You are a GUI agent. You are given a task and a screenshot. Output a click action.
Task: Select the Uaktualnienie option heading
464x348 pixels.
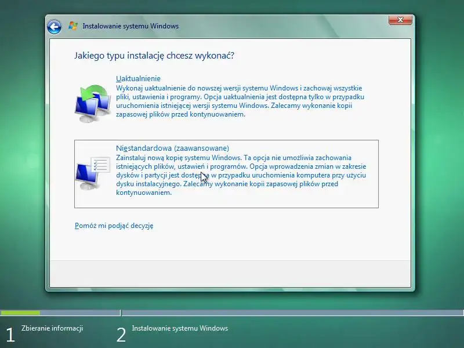point(138,78)
